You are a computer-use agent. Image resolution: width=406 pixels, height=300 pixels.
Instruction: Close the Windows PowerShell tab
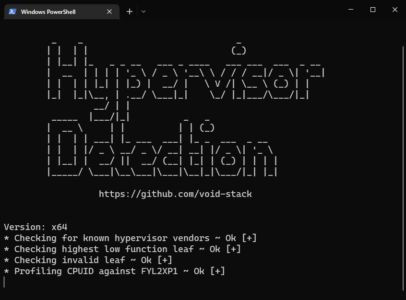pyautogui.click(x=109, y=12)
